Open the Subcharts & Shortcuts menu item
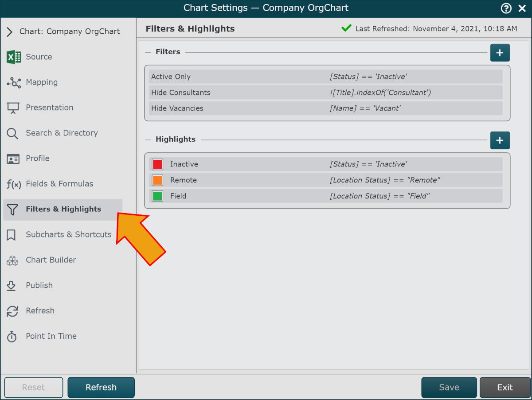Screen dimensions: 532x400 [x=68, y=234]
